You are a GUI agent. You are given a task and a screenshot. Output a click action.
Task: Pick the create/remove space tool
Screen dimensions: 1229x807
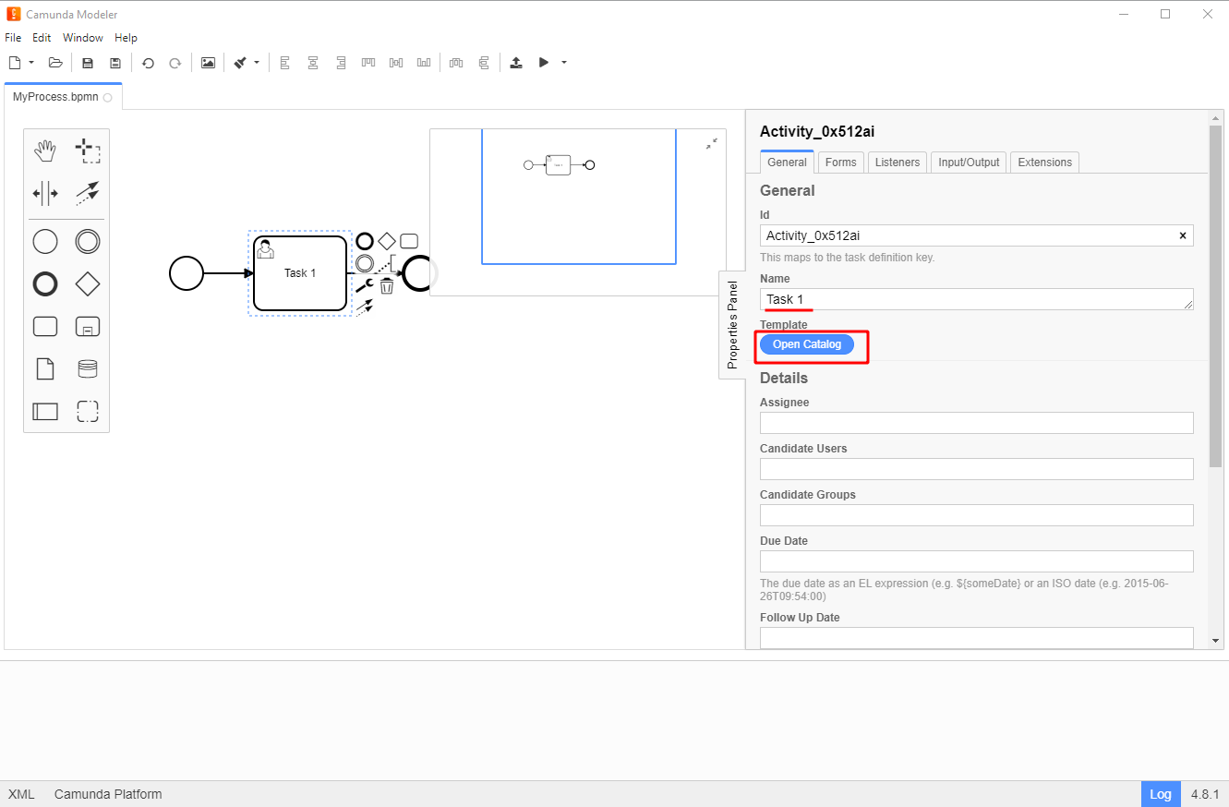(44, 193)
